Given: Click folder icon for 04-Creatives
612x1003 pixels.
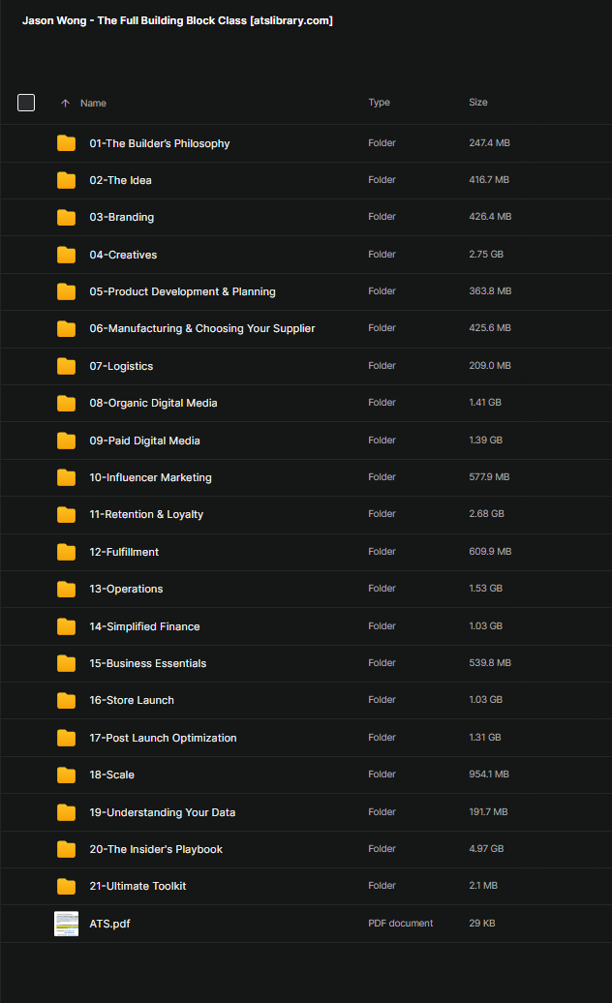Looking at the screenshot, I should tap(67, 255).
